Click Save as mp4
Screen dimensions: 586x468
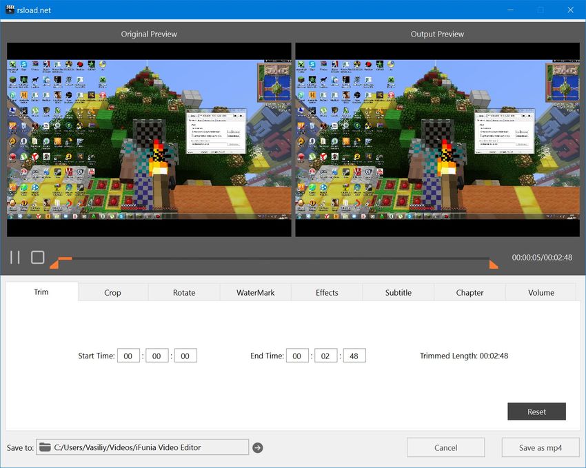pyautogui.click(x=540, y=447)
